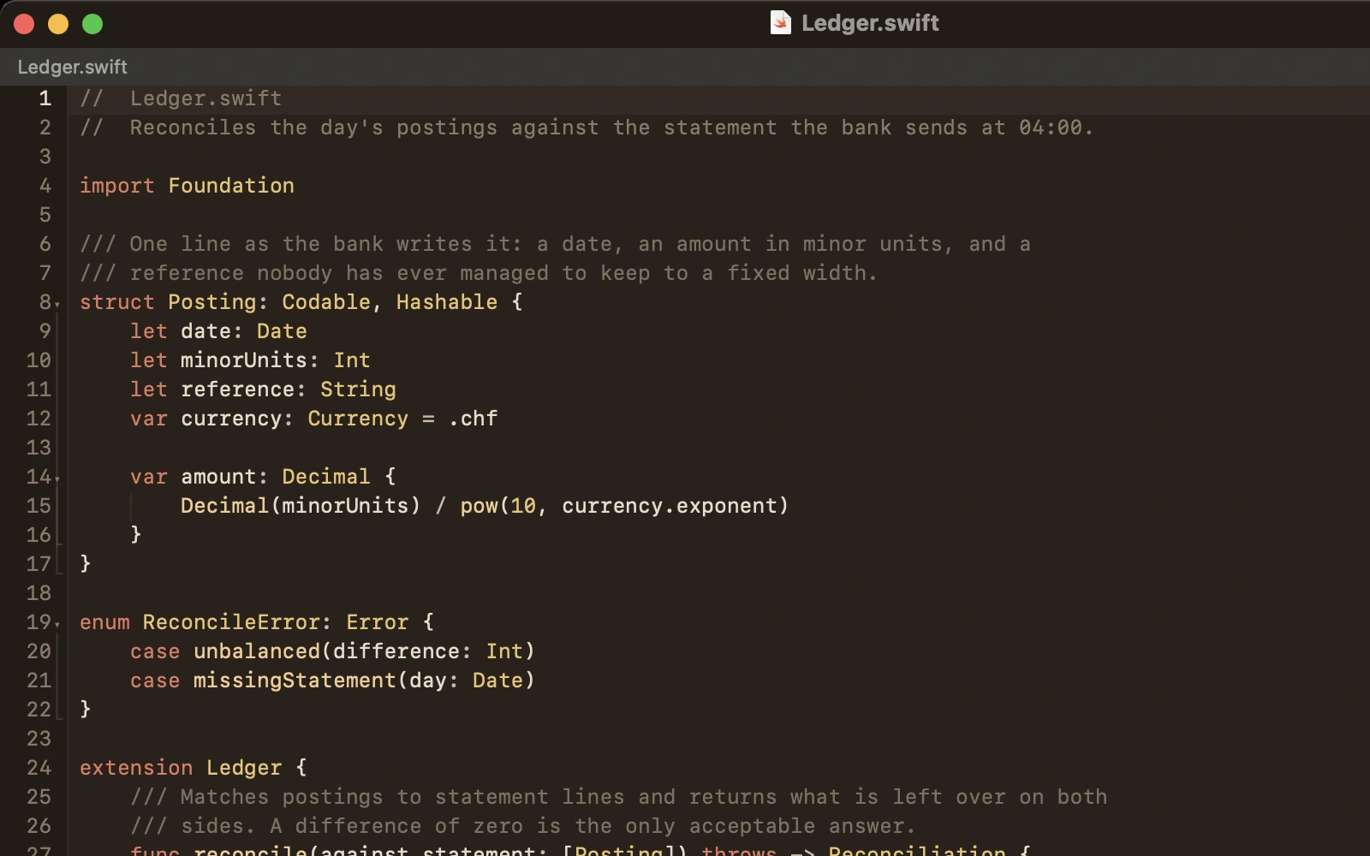Select the Ledger.swift tab
1370x856 pixels.
73,67
